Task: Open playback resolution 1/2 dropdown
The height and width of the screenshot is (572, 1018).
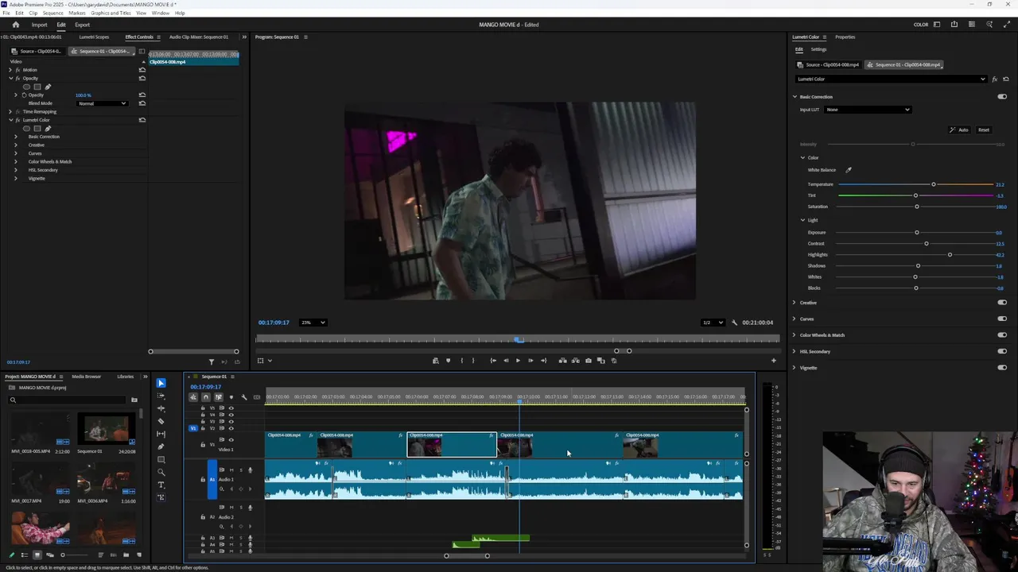Action: (x=713, y=323)
